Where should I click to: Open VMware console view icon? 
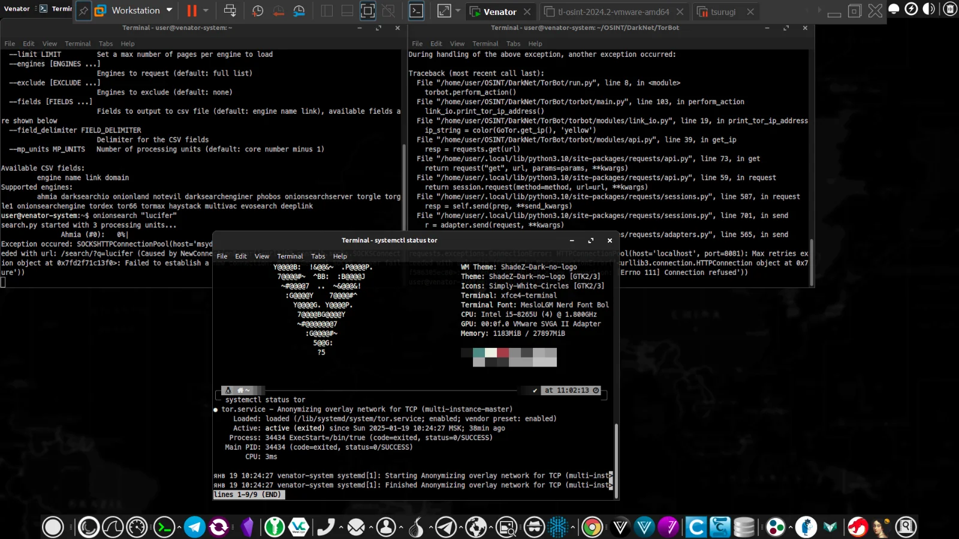coord(416,10)
